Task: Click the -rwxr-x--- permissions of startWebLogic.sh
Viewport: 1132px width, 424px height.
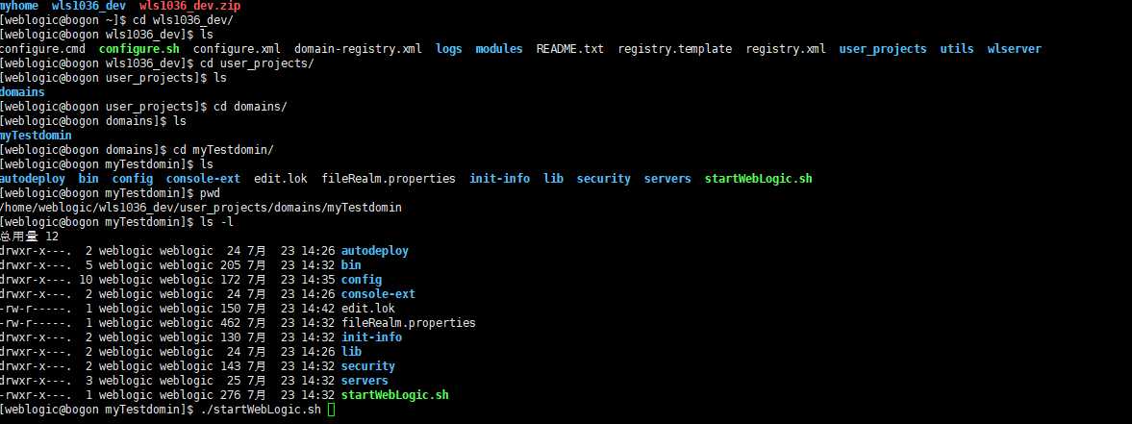Action: pyautogui.click(x=36, y=395)
